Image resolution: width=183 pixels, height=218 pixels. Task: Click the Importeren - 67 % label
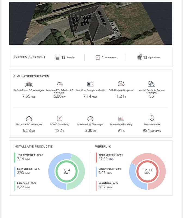(108, 183)
